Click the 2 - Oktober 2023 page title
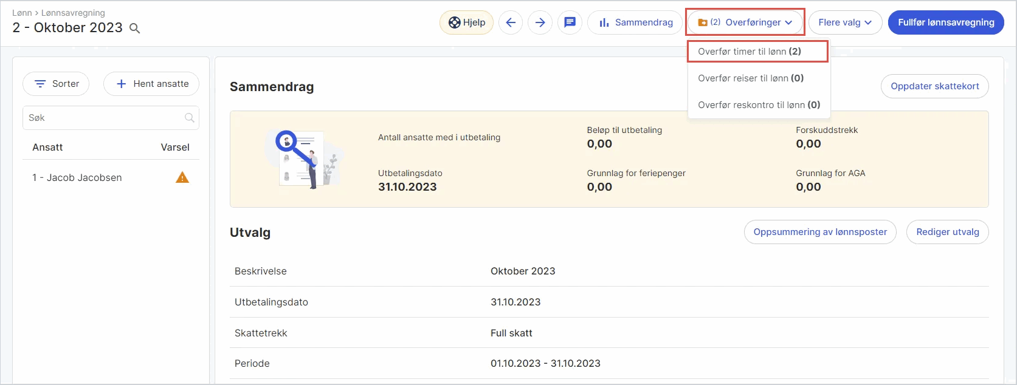 [x=67, y=28]
